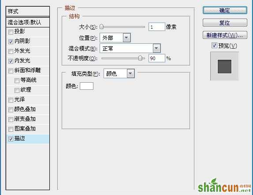253x195 pixels.
Task: Disable the 内发光 inner glow checkbox
Action: point(11,61)
